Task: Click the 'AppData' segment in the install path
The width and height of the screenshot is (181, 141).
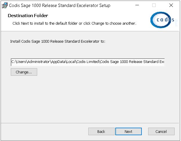Action: (x=58, y=62)
